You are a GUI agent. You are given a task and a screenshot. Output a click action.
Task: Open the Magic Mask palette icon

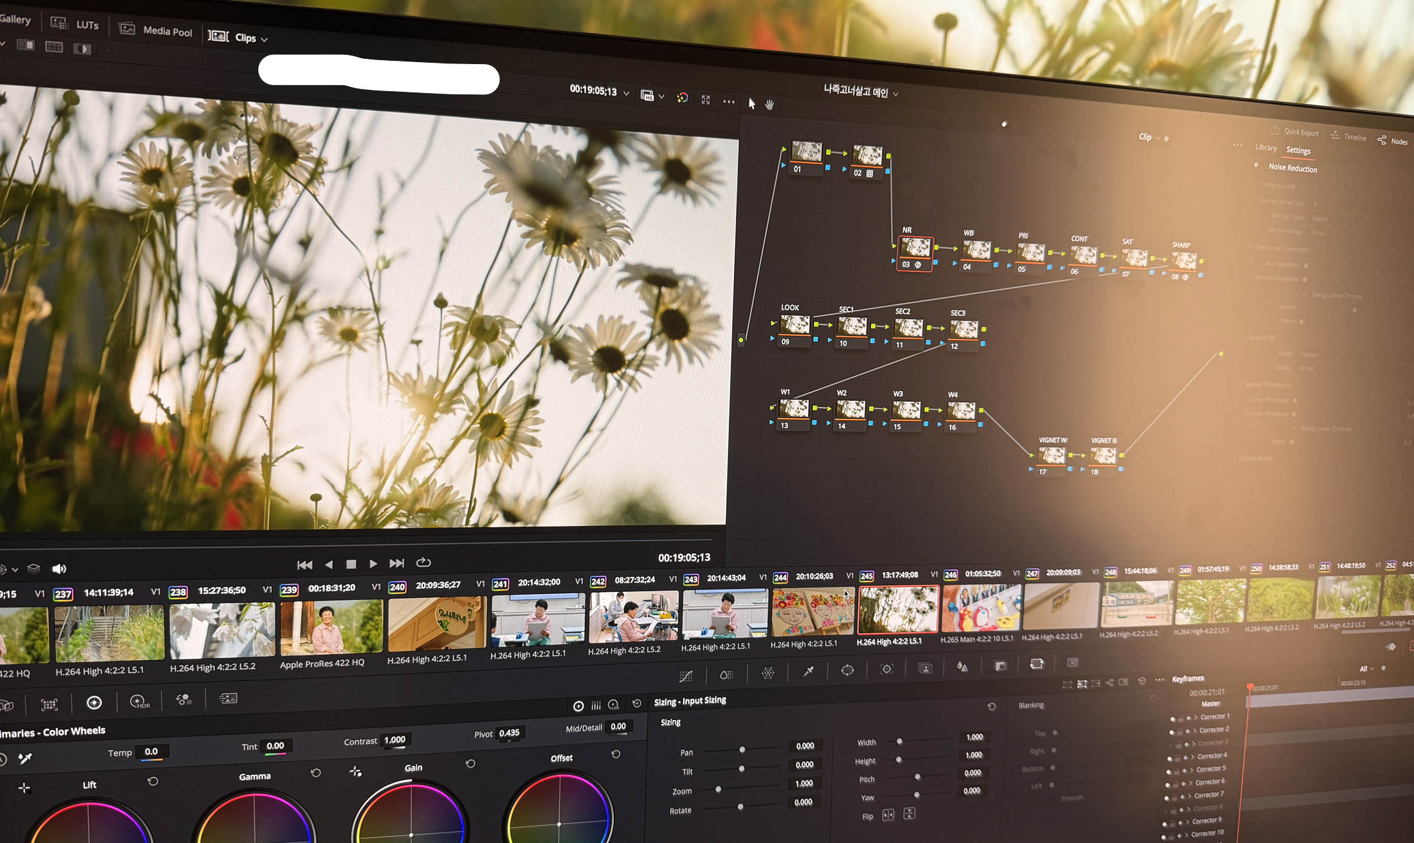point(925,668)
